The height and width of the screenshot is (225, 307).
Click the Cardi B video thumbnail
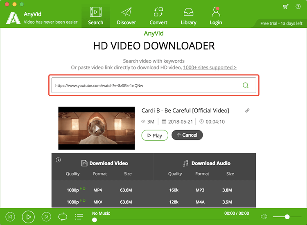coord(97,128)
